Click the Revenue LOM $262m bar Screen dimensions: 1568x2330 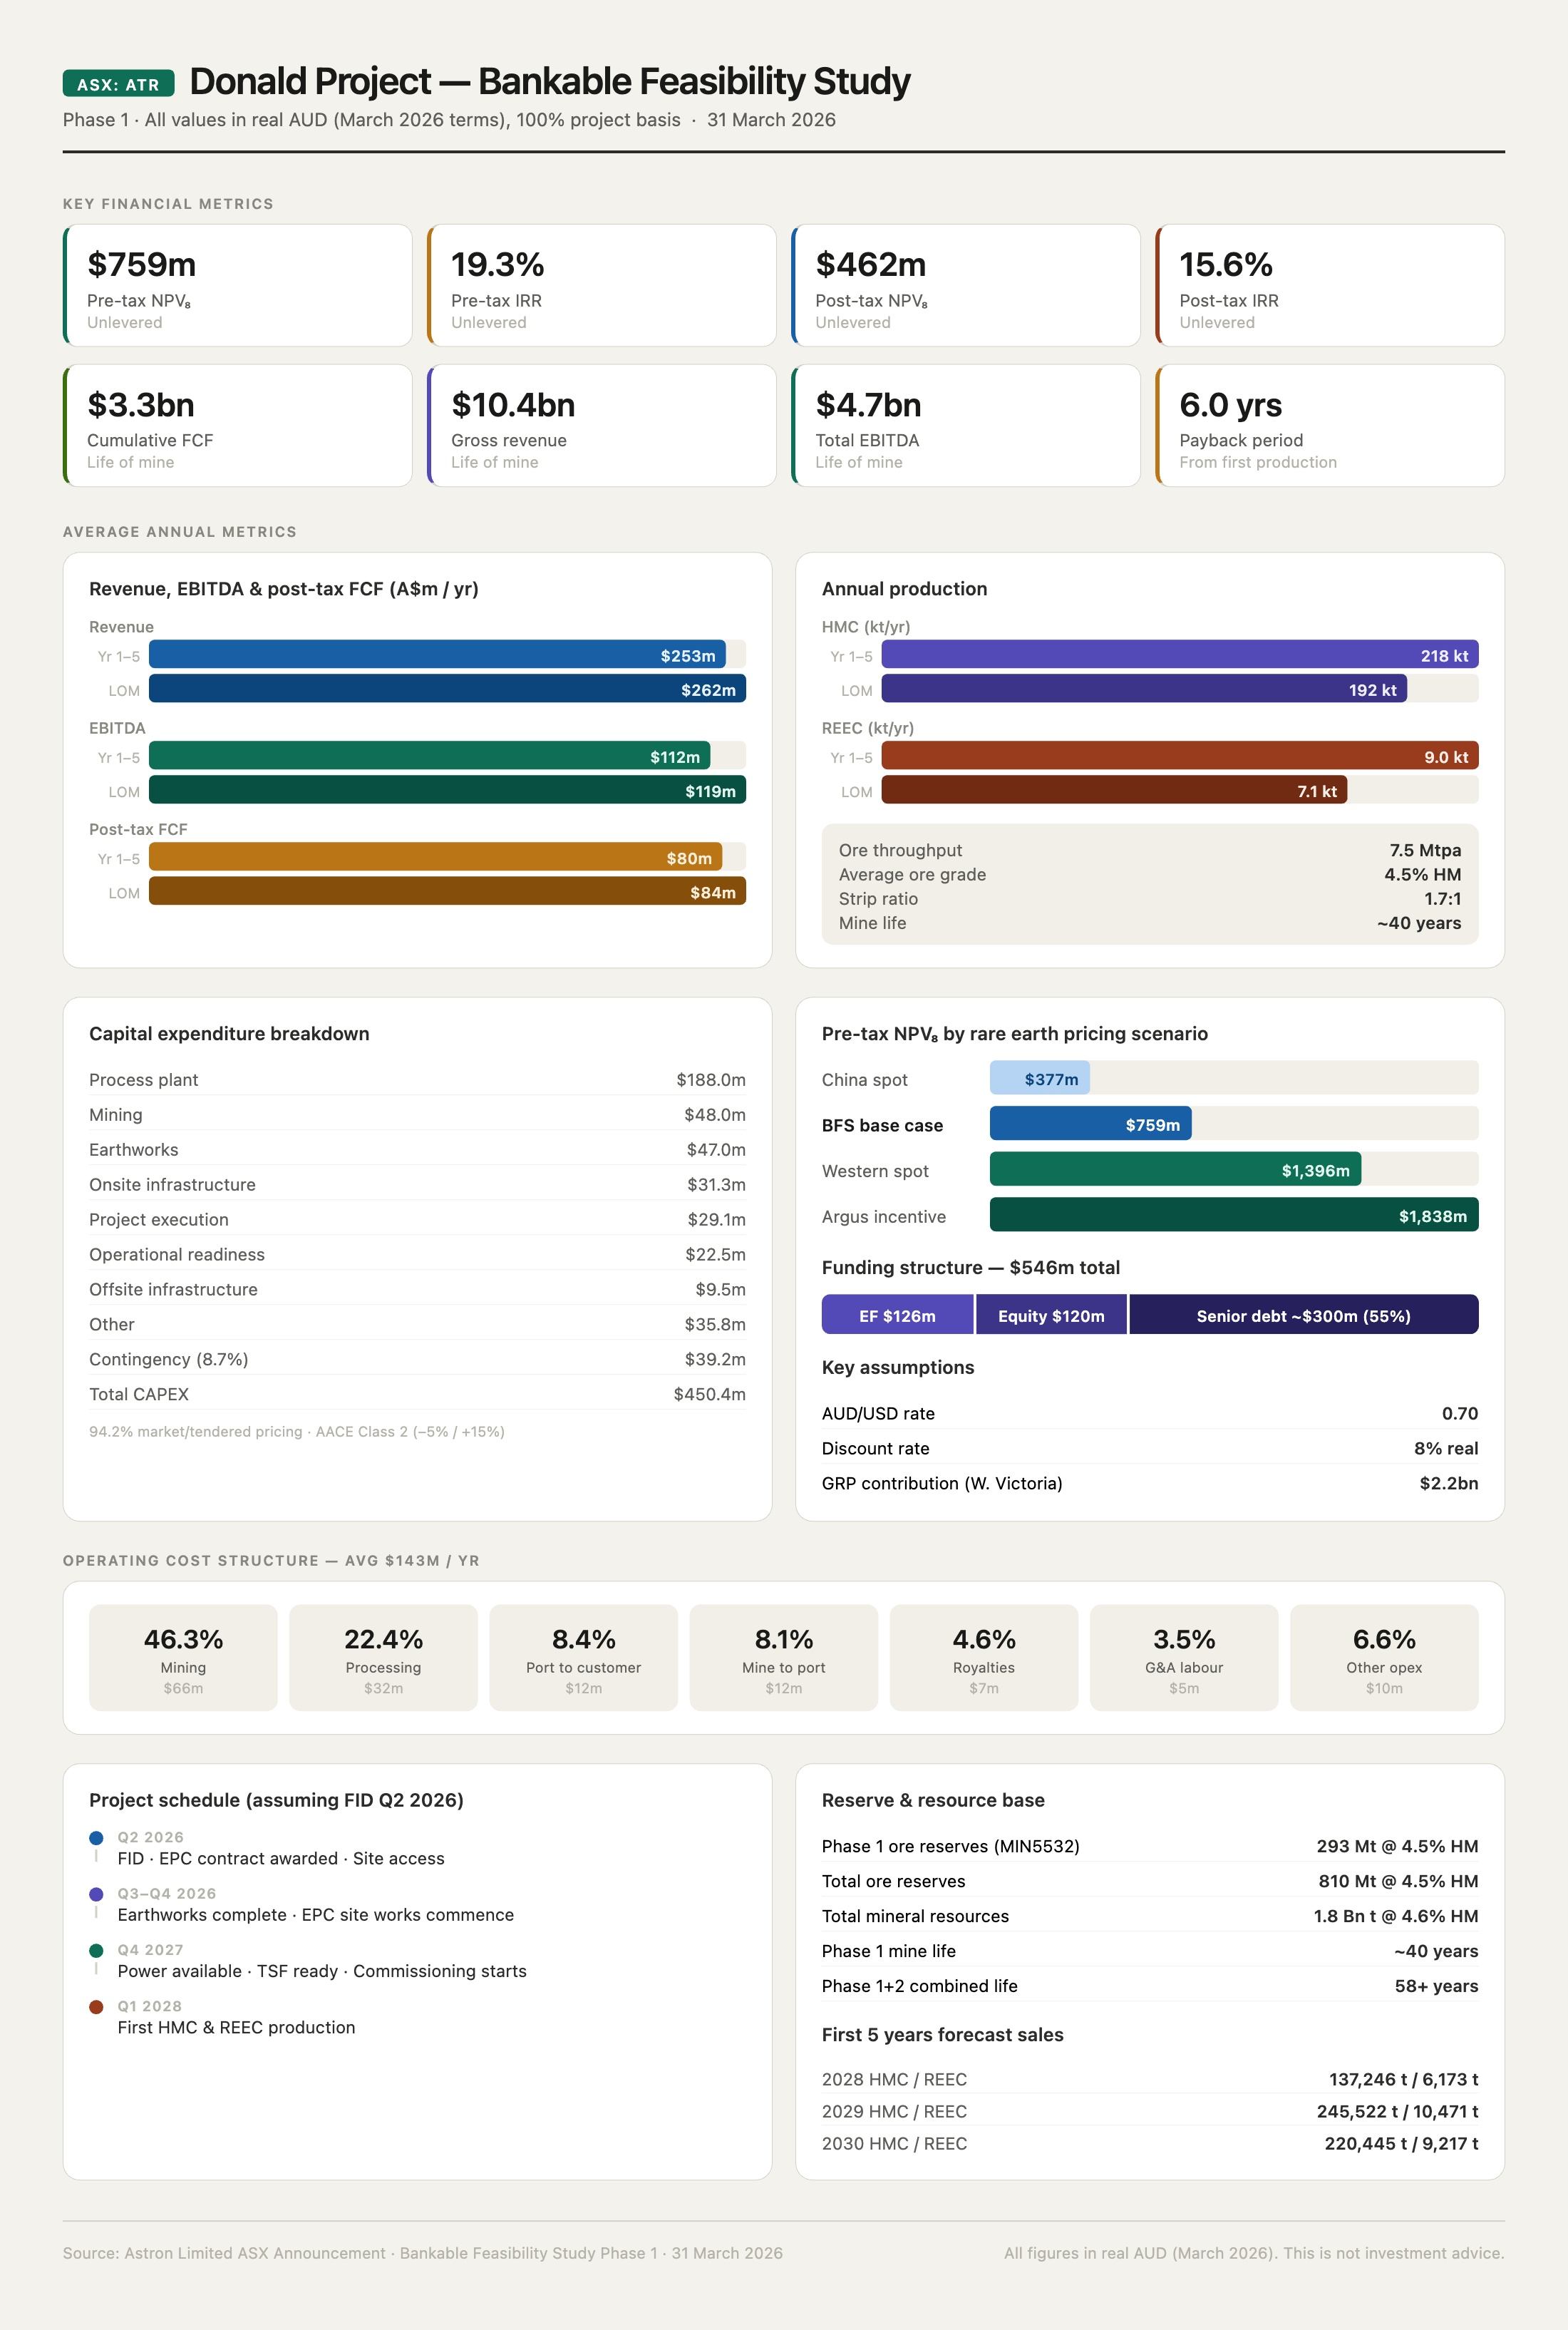pyautogui.click(x=447, y=689)
